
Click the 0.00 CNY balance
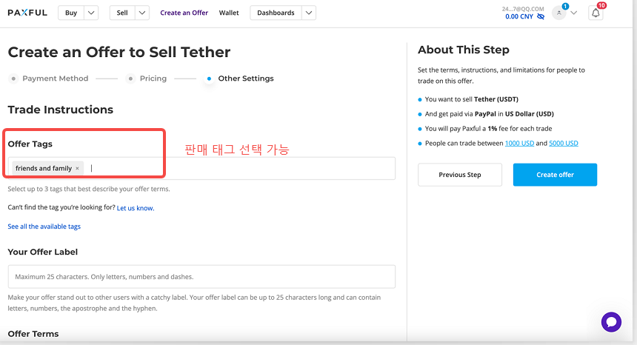point(519,16)
